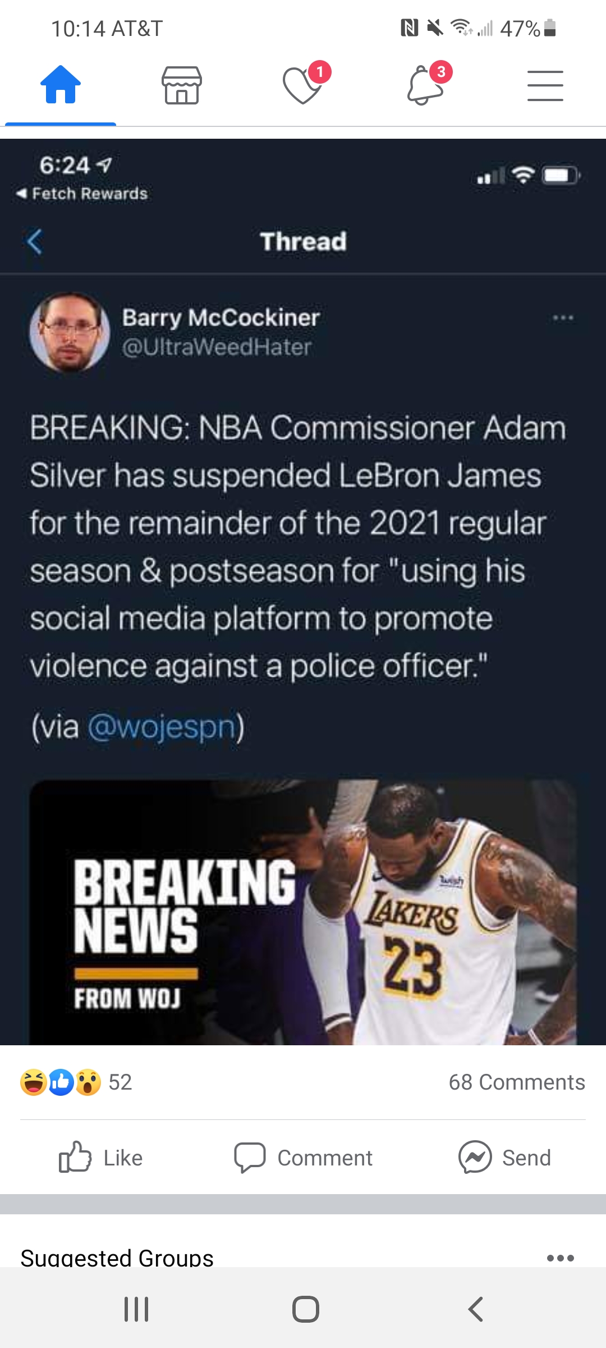Viewport: 606px width, 1348px height.
Task: Open Suggested Groups three-dot options
Action: (x=560, y=1258)
